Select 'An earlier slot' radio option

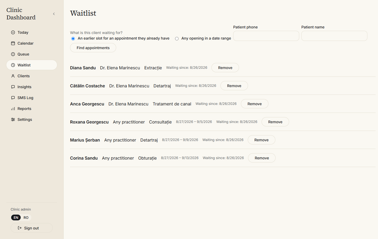(x=73, y=39)
